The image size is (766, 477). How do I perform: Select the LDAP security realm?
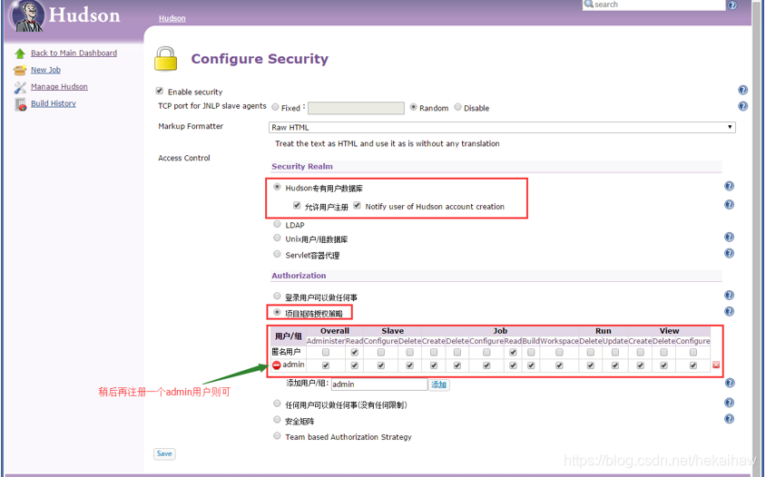[x=277, y=224]
